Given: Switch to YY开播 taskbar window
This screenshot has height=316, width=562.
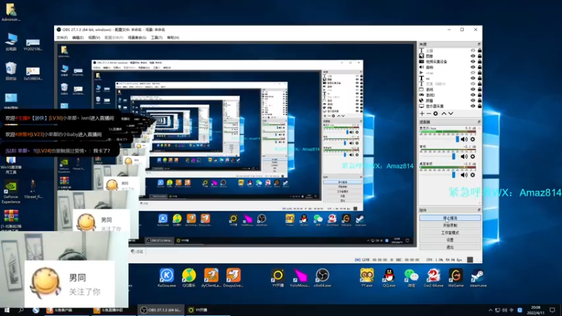Looking at the screenshot, I should coord(207,310).
